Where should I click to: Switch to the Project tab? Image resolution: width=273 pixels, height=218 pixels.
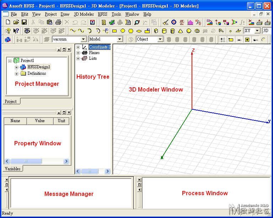click(x=11, y=102)
